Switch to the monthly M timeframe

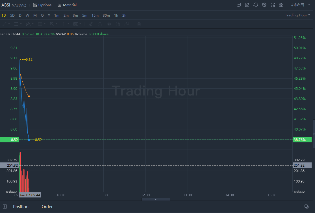coord(35,16)
